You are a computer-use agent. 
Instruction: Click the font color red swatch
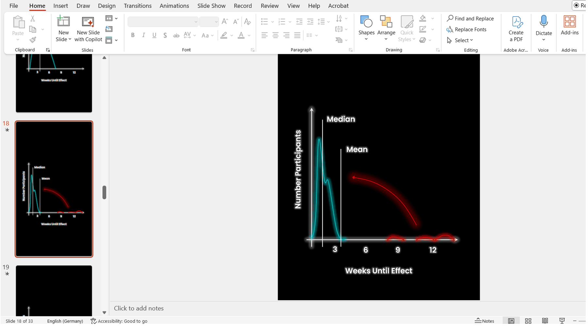[x=241, y=35]
